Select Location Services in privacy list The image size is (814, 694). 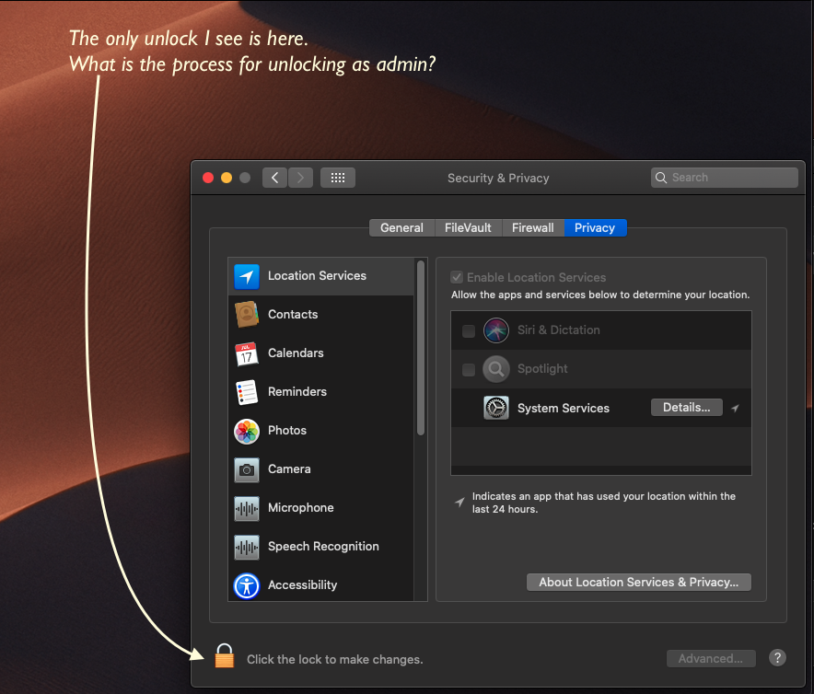click(321, 276)
